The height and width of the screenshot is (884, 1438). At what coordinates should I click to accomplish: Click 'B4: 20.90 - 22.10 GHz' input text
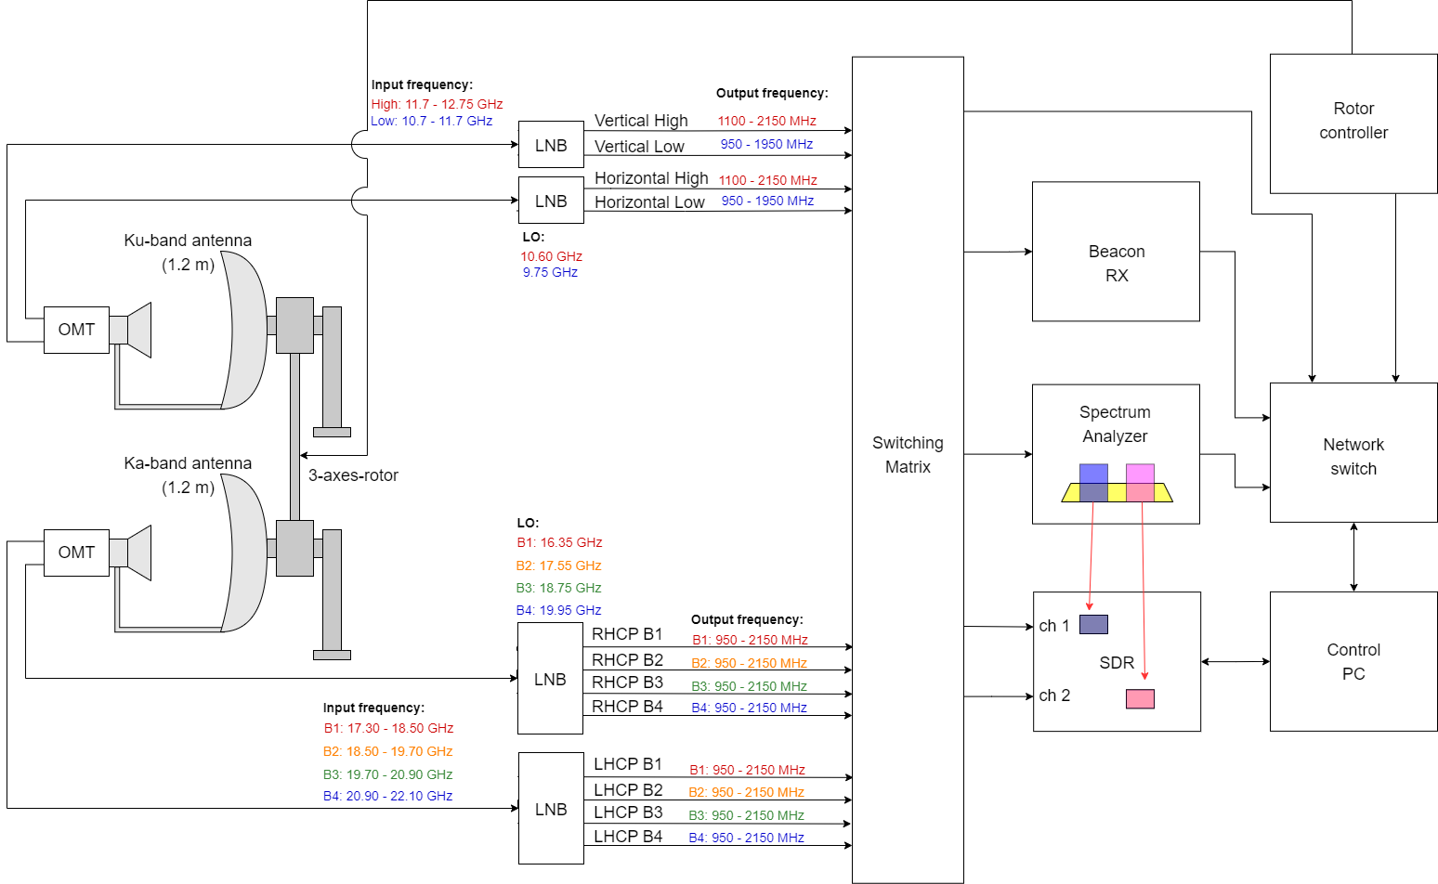tap(387, 796)
